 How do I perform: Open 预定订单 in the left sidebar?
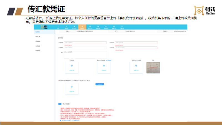pyautogui.click(x=38, y=37)
